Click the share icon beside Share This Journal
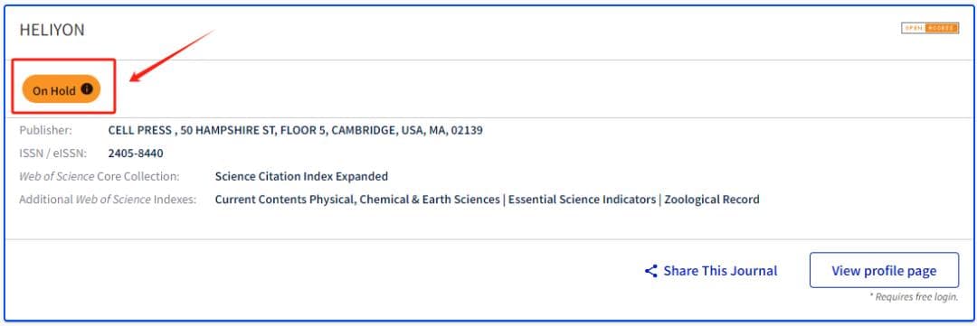The width and height of the screenshot is (977, 326). (651, 271)
